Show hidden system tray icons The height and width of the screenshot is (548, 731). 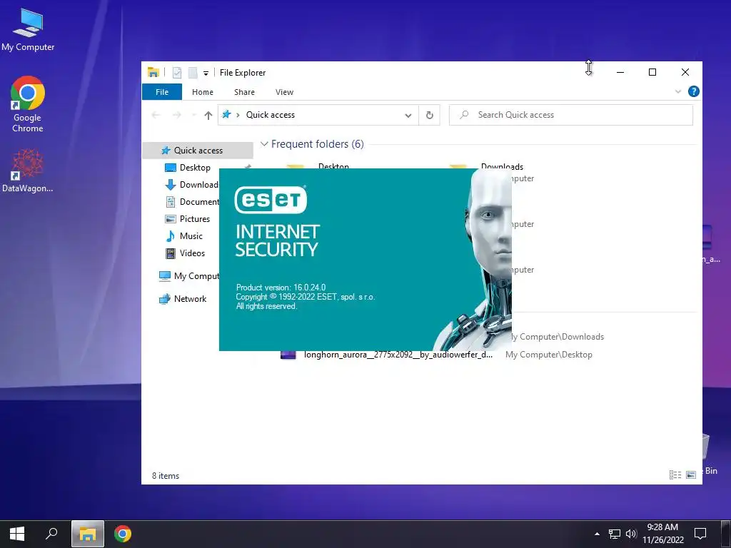point(597,534)
